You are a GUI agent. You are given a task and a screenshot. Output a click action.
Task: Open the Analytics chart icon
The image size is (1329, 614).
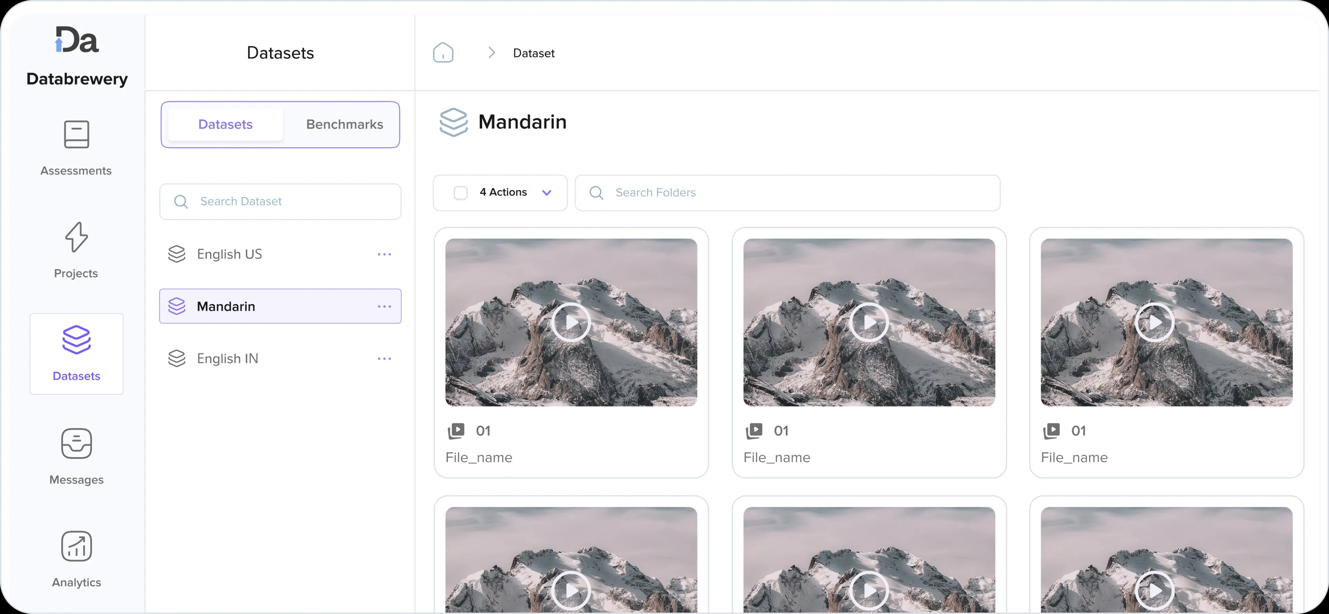(76, 546)
